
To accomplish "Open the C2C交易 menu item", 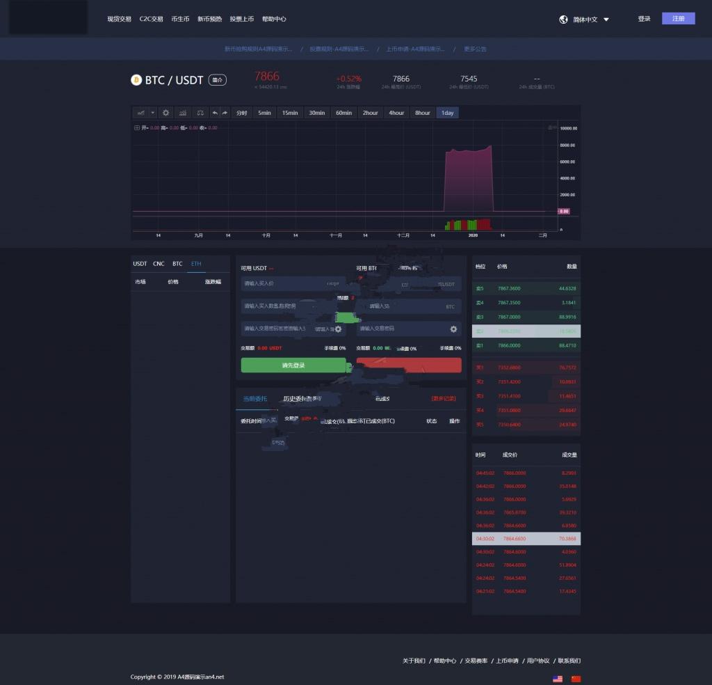I will pos(151,19).
